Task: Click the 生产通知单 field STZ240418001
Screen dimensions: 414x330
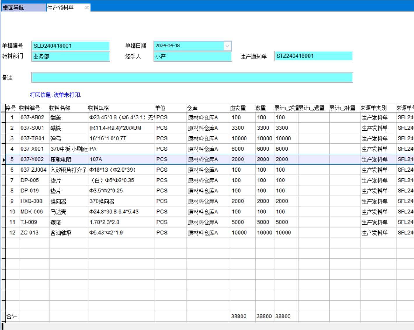Action: (313, 56)
